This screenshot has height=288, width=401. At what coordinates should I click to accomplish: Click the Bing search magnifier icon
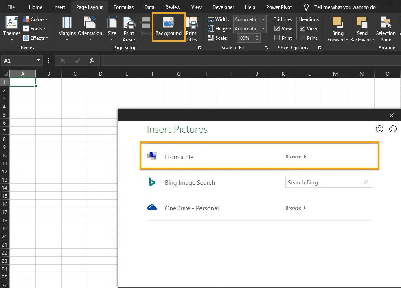click(x=366, y=182)
